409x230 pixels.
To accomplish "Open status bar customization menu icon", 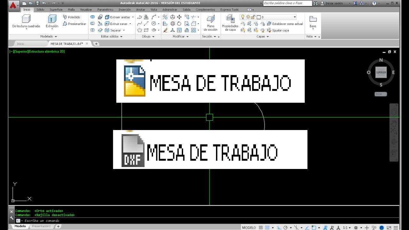I will tap(396, 227).
